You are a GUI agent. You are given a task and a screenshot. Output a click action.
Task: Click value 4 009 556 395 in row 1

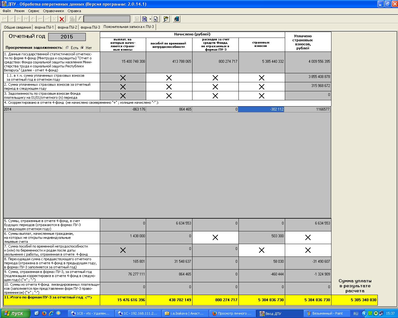click(308, 62)
